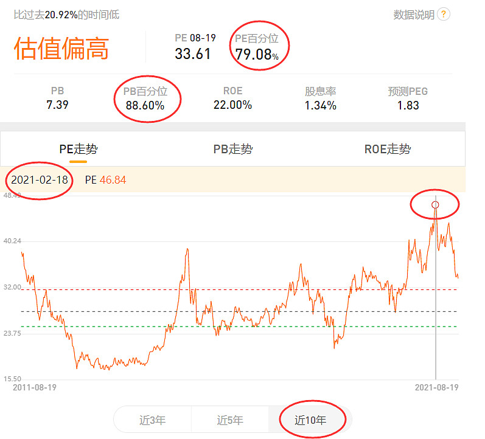The height and width of the screenshot is (439, 485).
Task: Click the chart marker at the PE peak
Action: (x=435, y=205)
